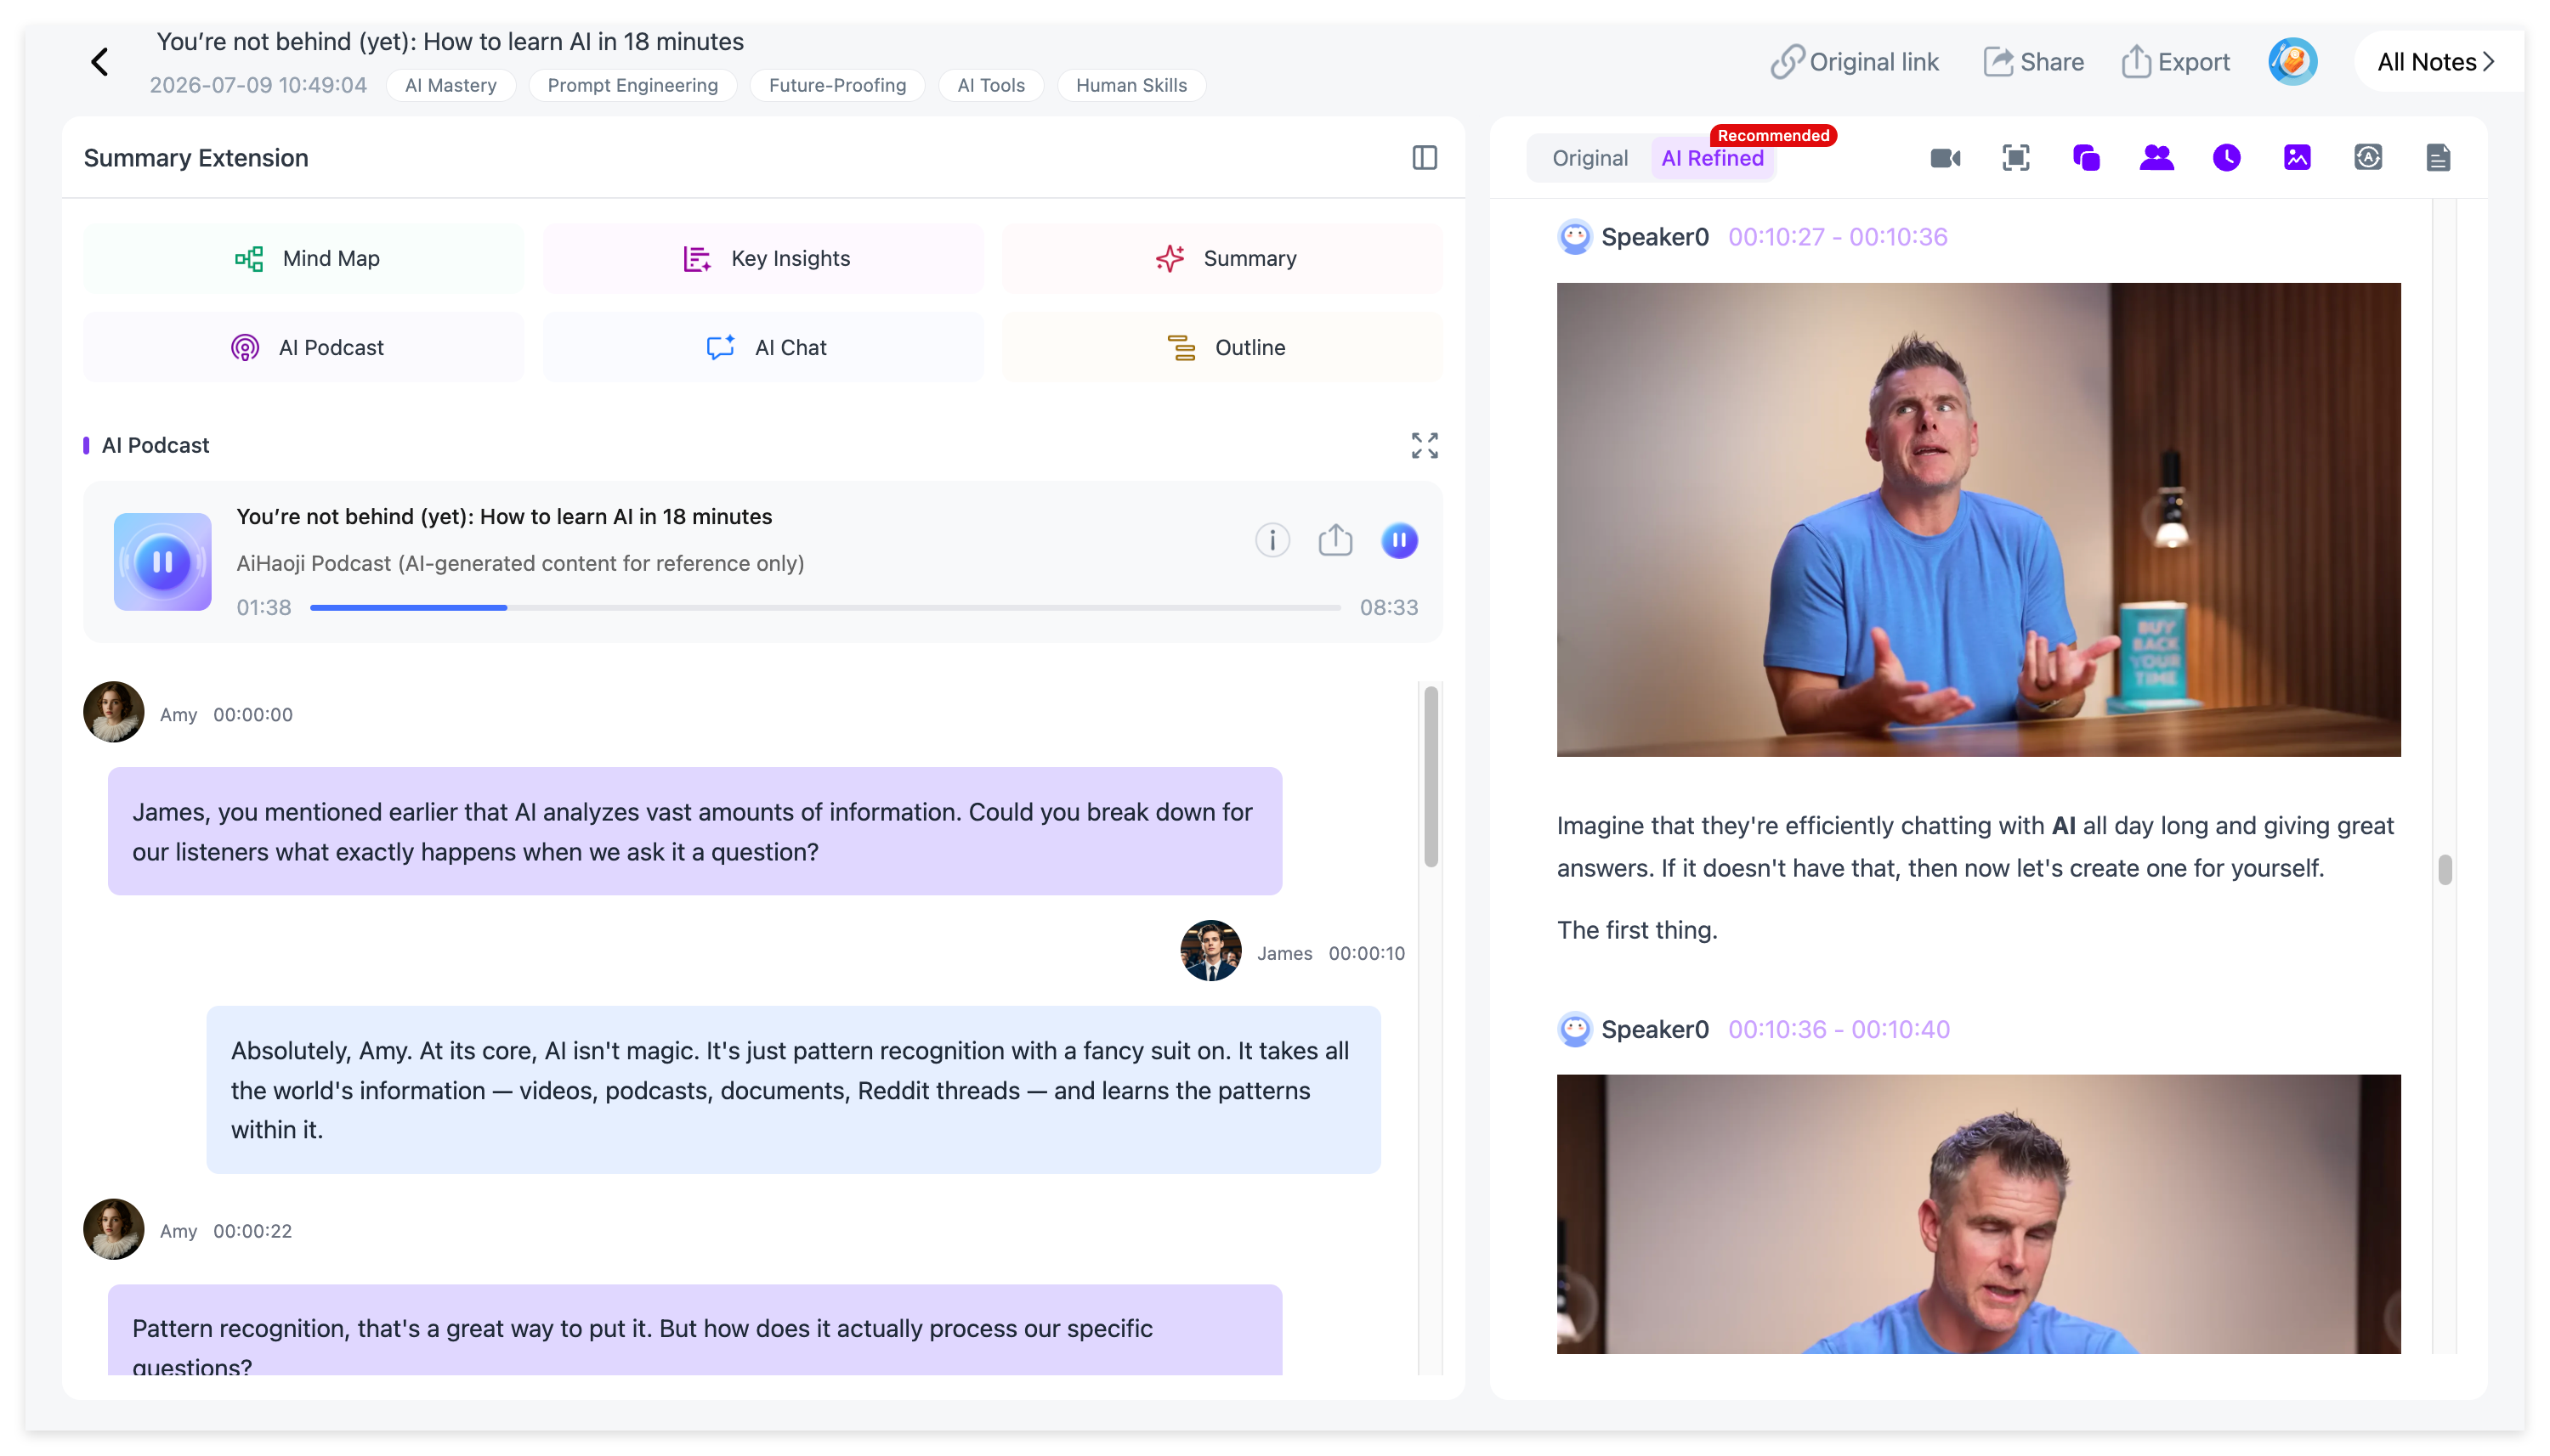Switch to the Original transcript
The image size is (2550, 1456).
coord(1589,158)
